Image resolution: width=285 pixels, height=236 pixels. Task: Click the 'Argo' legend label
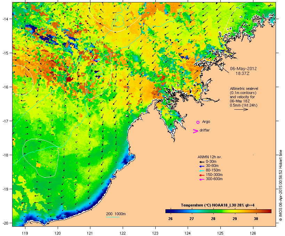(206, 122)
